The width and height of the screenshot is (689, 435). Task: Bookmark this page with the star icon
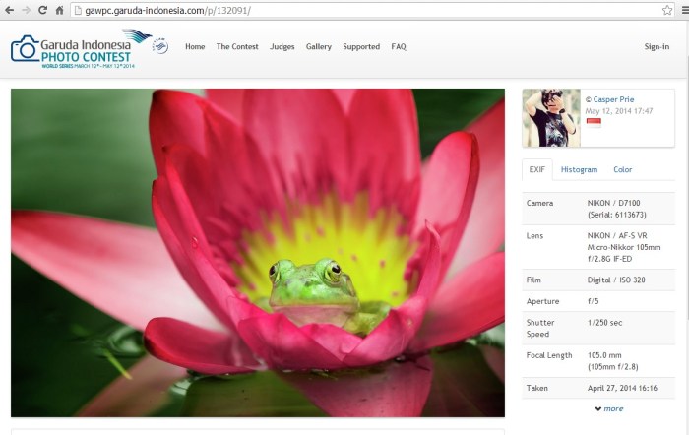tap(667, 10)
